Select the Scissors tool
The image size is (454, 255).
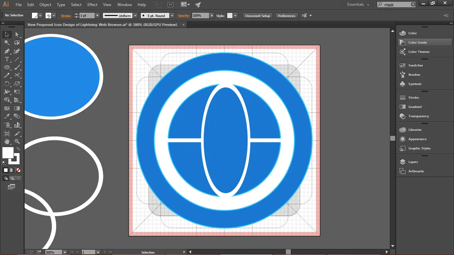[17, 75]
